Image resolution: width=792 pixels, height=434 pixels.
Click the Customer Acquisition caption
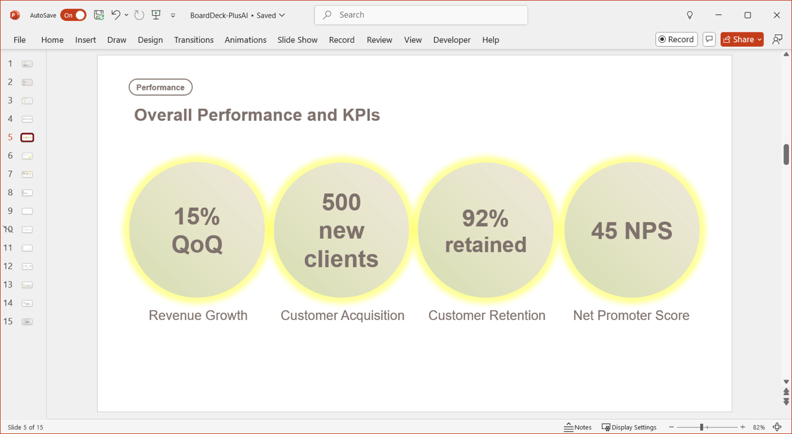coord(343,315)
